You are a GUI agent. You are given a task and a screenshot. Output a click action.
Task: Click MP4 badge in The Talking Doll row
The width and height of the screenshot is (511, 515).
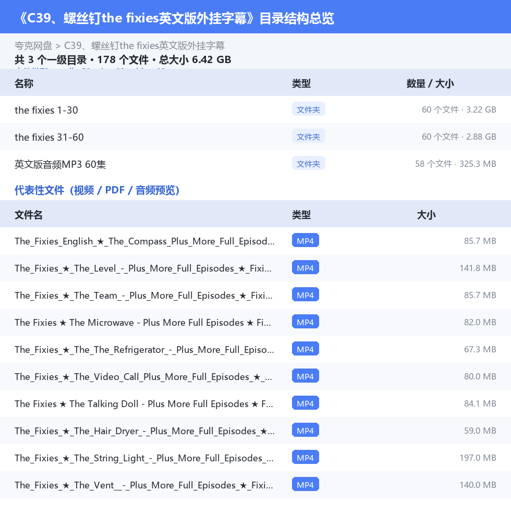pos(305,403)
